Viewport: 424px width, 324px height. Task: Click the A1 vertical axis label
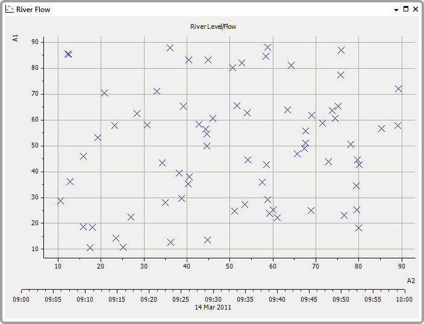15,38
